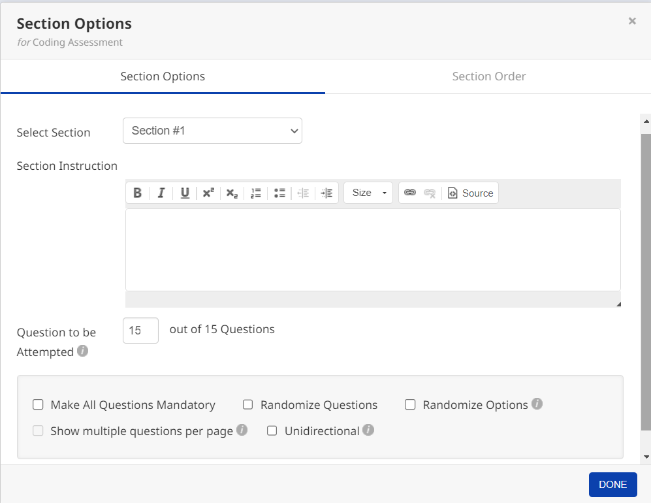The image size is (651, 503).
Task: Insert a hyperlink with the link icon
Action: 410,193
